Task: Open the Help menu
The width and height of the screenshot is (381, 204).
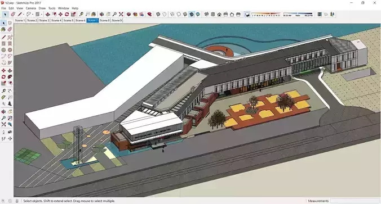Action: (75, 8)
